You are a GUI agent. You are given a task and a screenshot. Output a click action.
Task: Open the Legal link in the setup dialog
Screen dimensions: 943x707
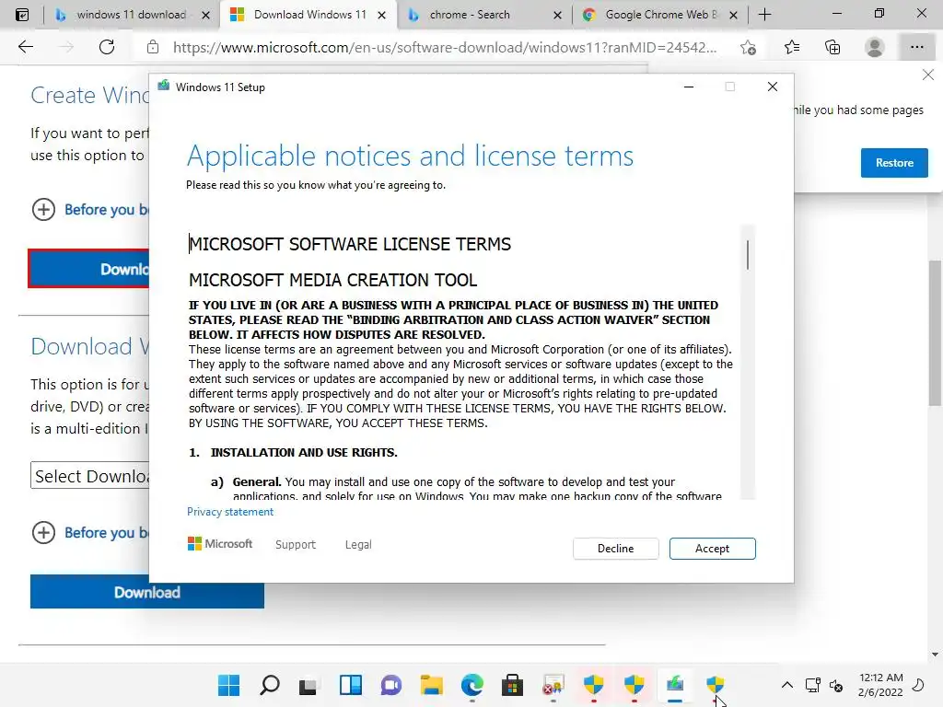[358, 544]
